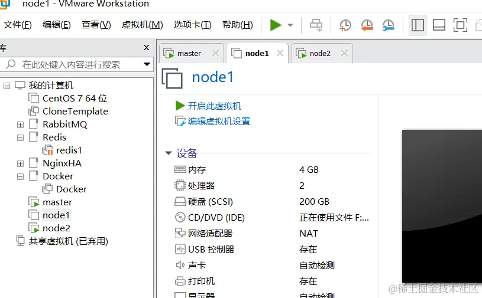Select 共享虚拟机 (已弃用) item
482x298 pixels.
[x=68, y=241]
